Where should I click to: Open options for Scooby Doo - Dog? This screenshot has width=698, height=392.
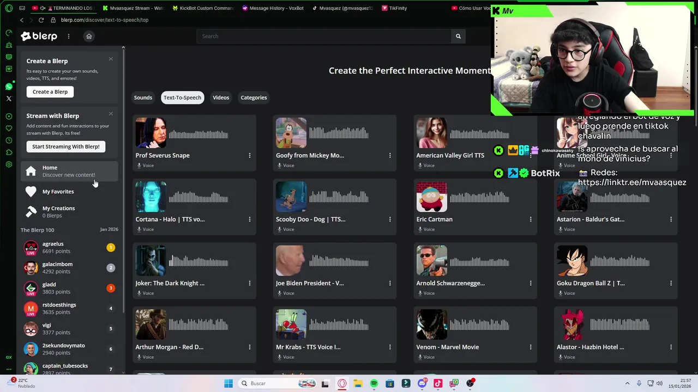point(390,219)
